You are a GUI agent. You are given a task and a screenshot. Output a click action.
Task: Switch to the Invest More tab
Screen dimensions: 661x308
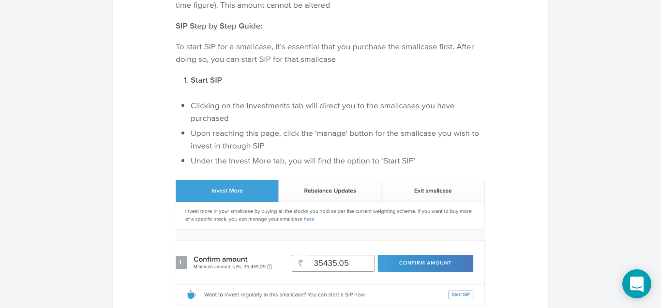227,191
